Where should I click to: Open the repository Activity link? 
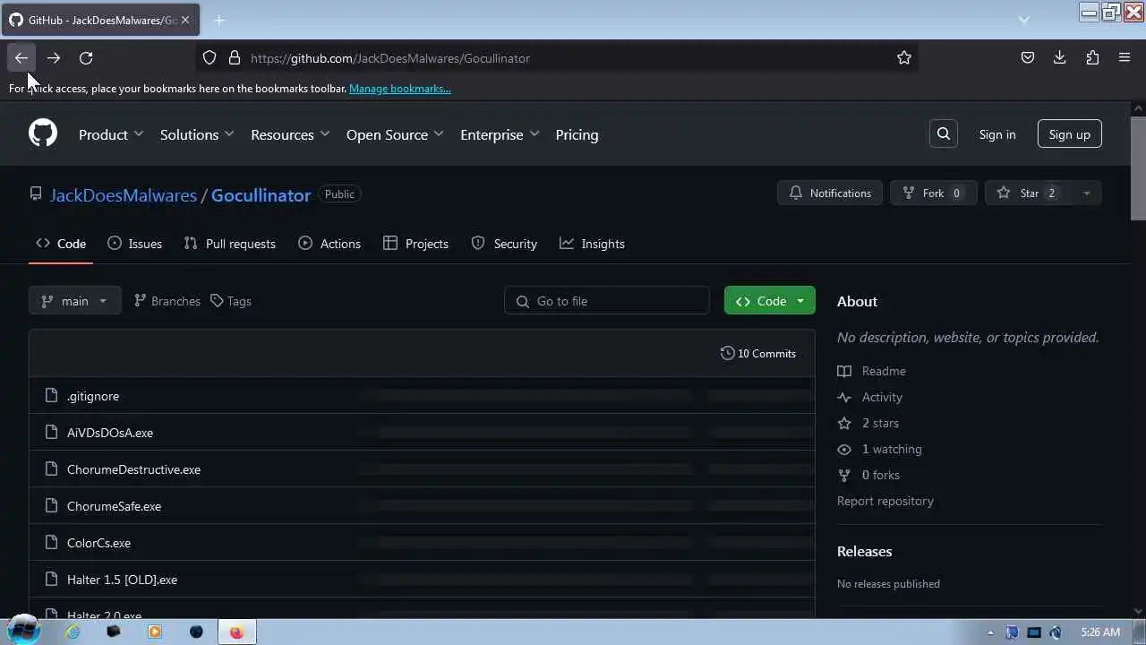click(870, 397)
